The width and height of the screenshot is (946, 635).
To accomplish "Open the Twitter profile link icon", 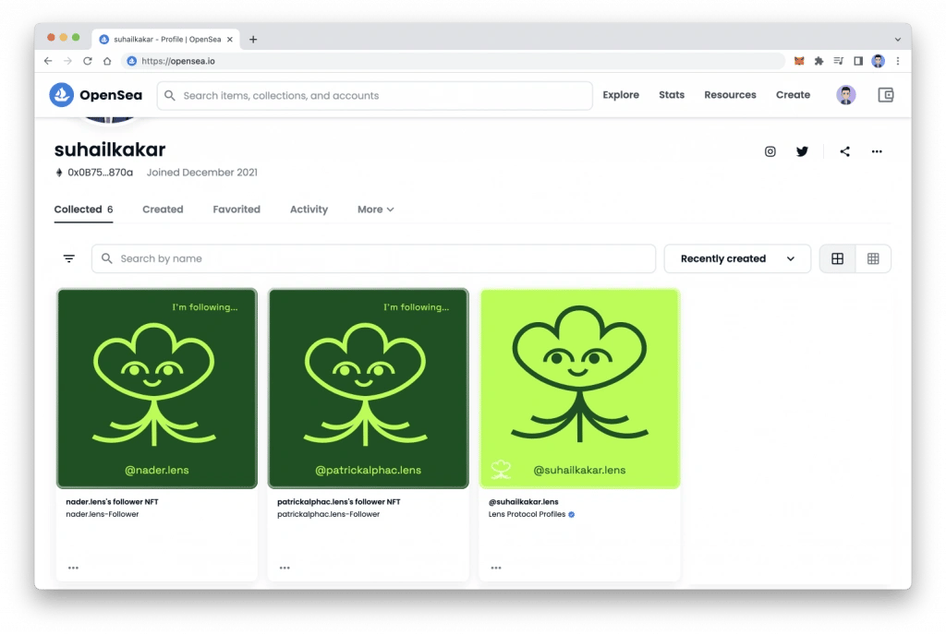I will [802, 151].
